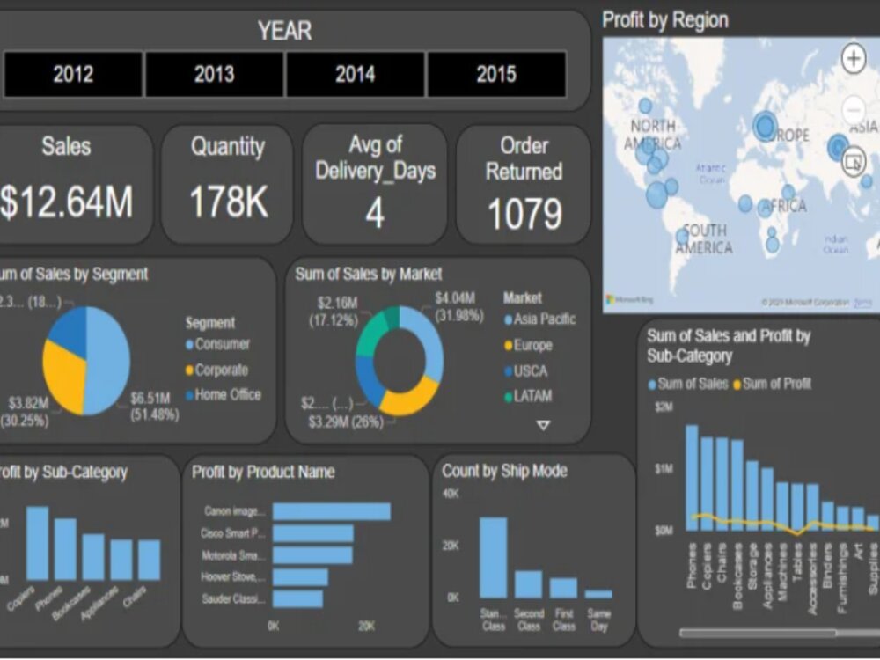This screenshot has width=880, height=660.
Task: Click the First Class ship mode bar
Action: click(563, 588)
